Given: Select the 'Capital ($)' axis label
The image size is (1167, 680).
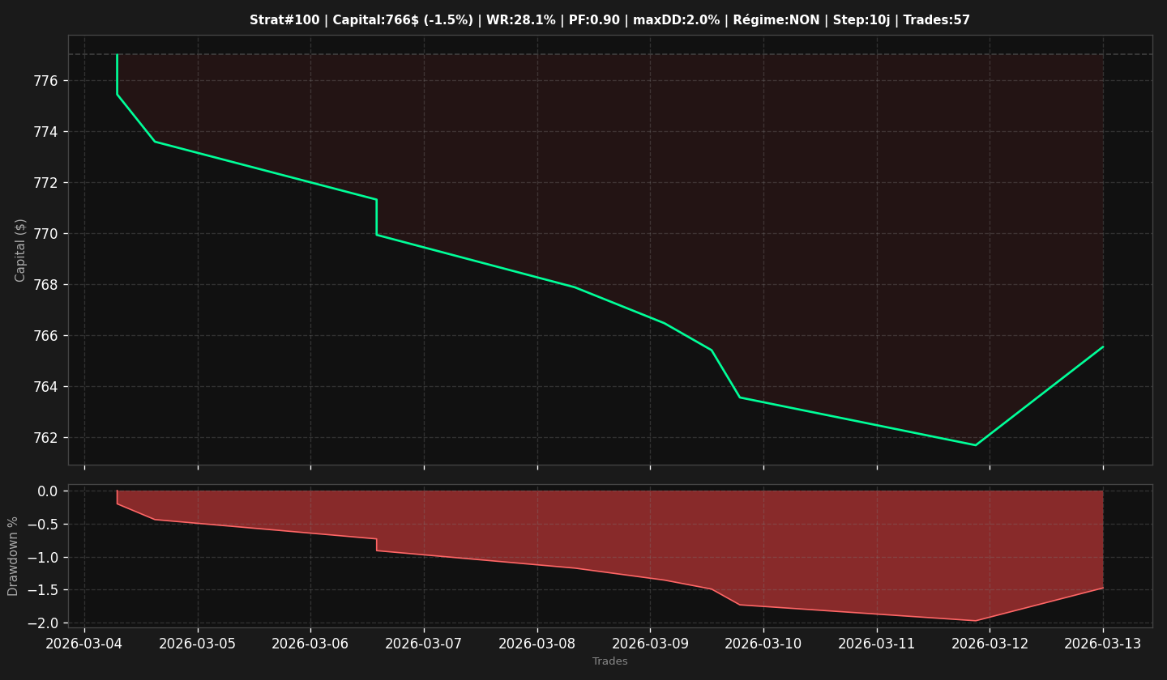Looking at the screenshot, I should click(21, 250).
